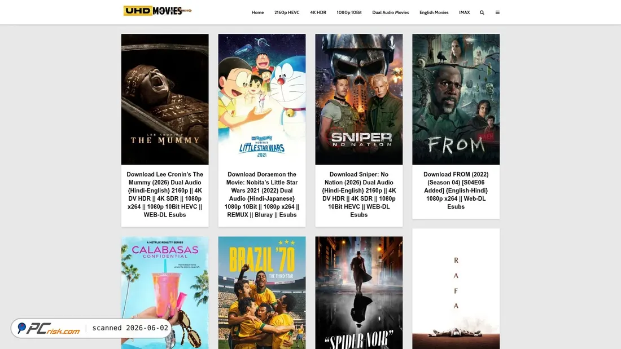Select the 1080p 10Bit menu item
The height and width of the screenshot is (349, 621).
point(349,12)
